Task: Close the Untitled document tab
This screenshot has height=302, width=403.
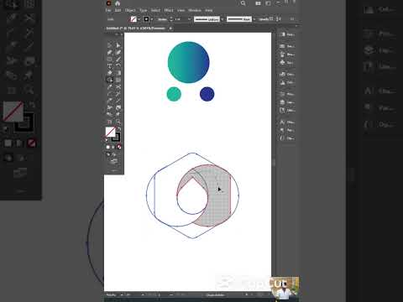Action: (x=170, y=29)
